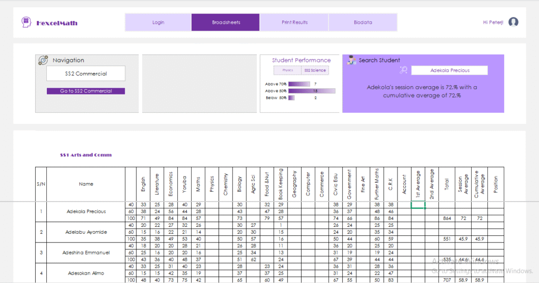Click the Above 50% performance bar

point(312,91)
